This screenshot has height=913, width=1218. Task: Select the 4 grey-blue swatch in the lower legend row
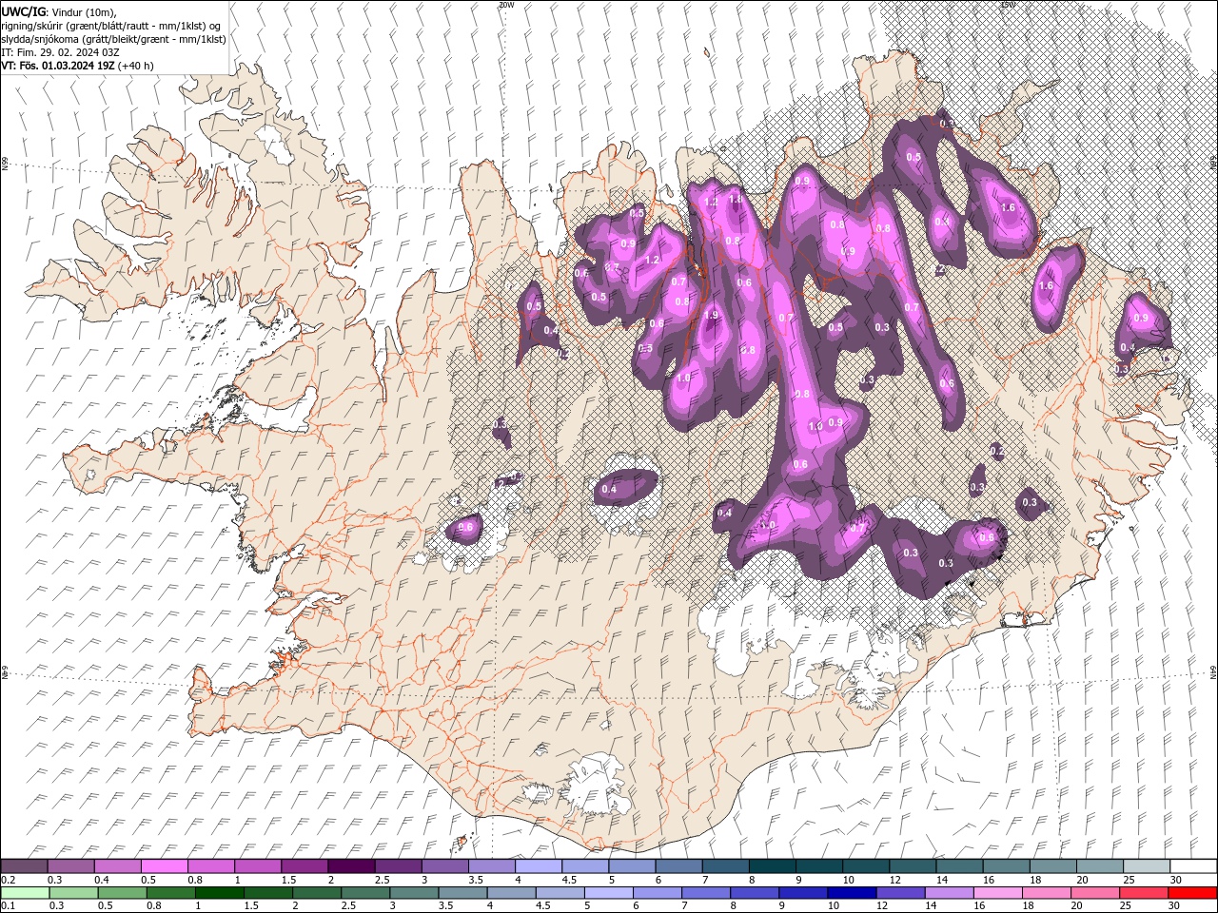click(511, 892)
